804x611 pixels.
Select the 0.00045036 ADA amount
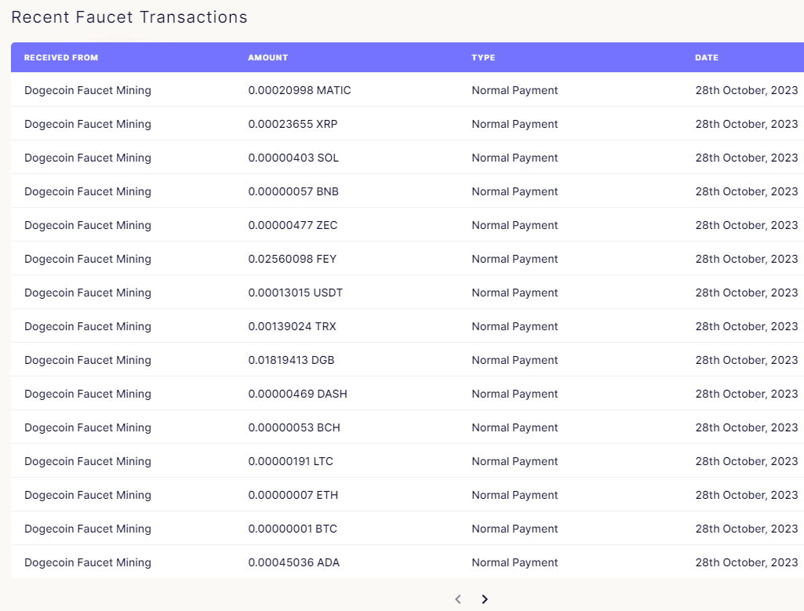294,563
